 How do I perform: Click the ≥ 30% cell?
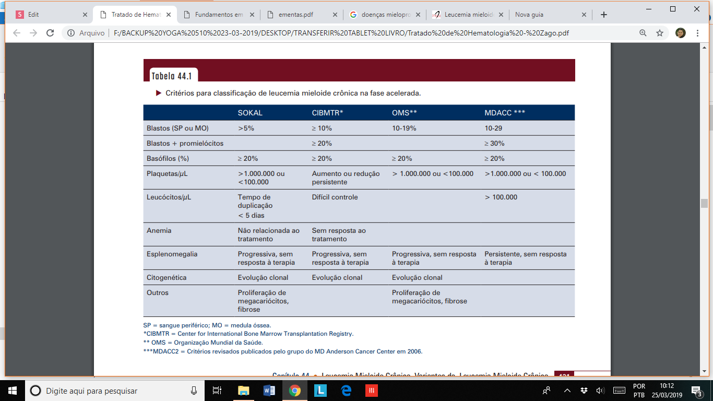click(494, 143)
